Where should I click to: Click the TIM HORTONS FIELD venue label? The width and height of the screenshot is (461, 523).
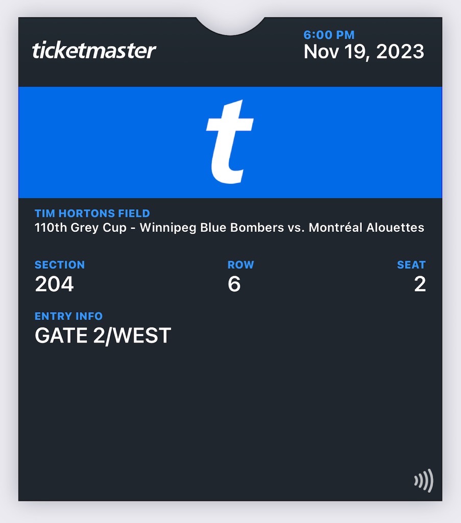coord(92,213)
